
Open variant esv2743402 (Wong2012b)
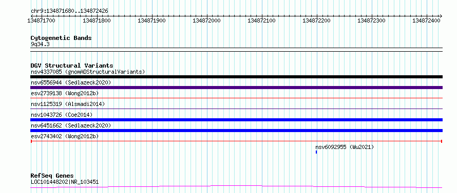[x=65, y=136]
